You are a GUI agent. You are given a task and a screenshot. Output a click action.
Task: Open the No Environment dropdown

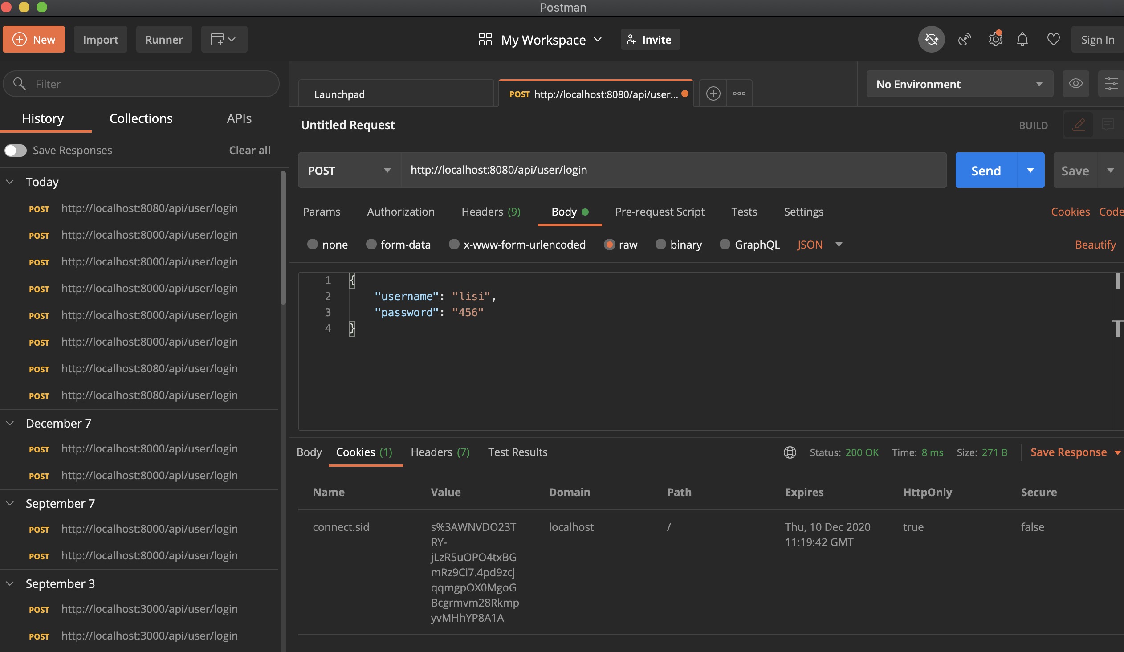point(959,84)
